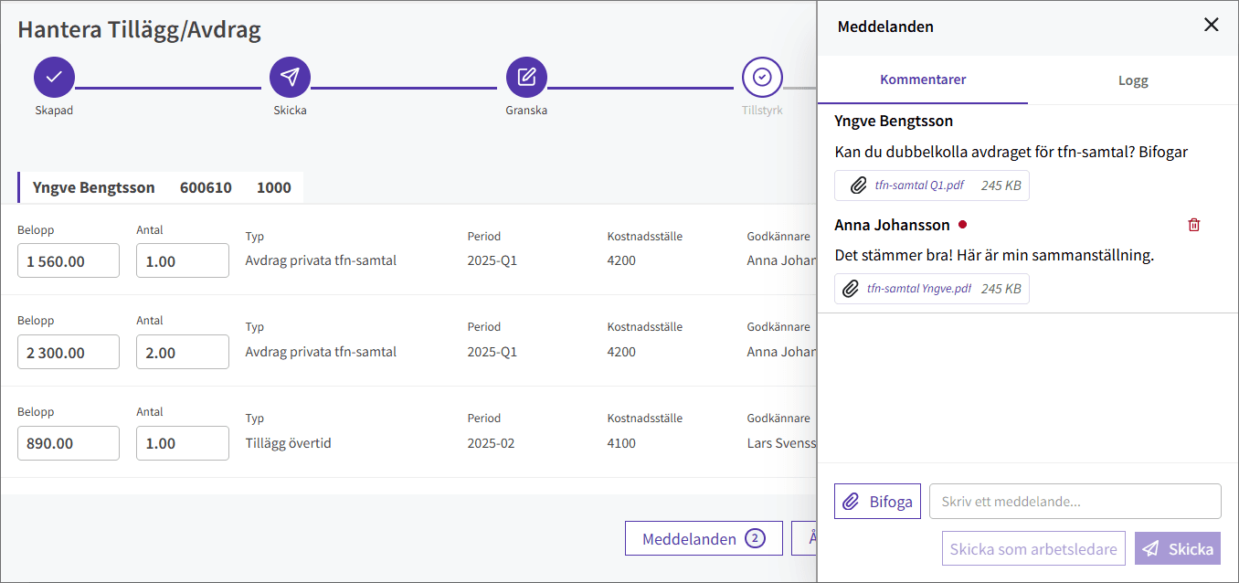This screenshot has width=1239, height=583.
Task: Click the Hantera Tillägg/Avdrag heading
Action: point(140,29)
